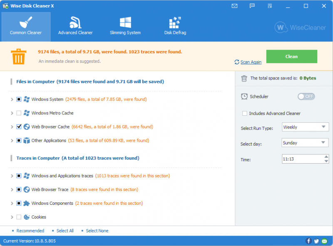Image resolution: width=333 pixels, height=246 pixels.
Task: Click the green email icon in status bar
Action: (x=325, y=241)
